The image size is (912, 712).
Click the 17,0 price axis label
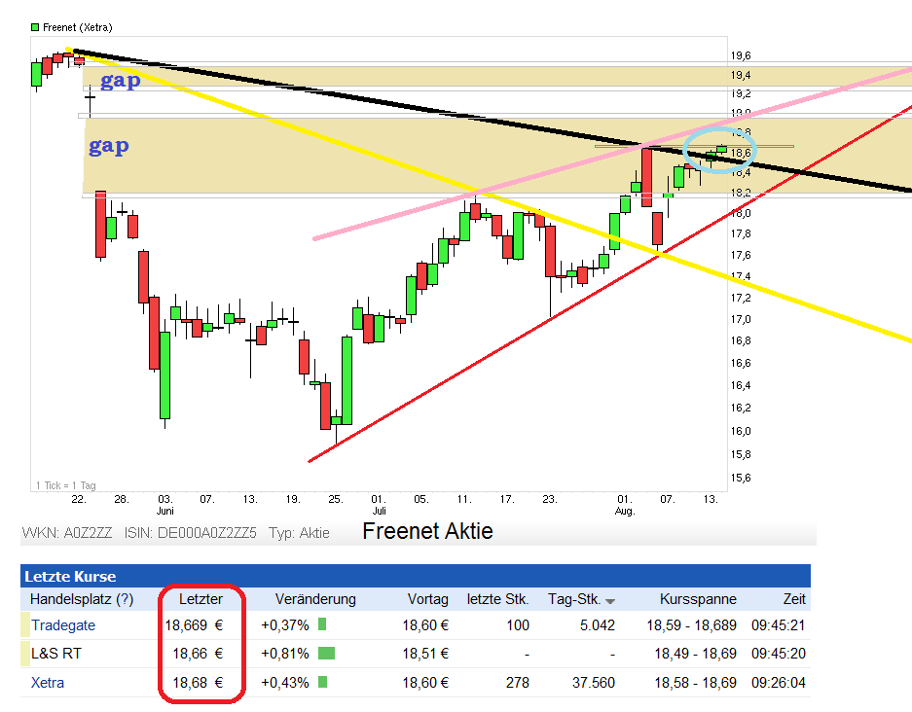click(741, 319)
